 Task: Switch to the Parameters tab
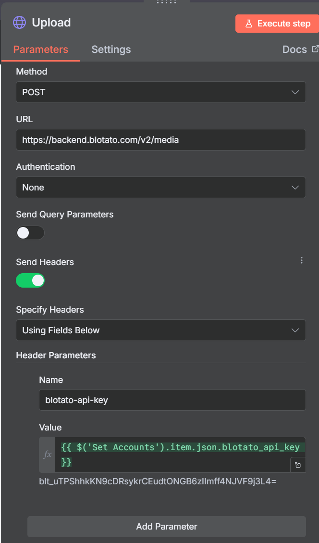(40, 50)
